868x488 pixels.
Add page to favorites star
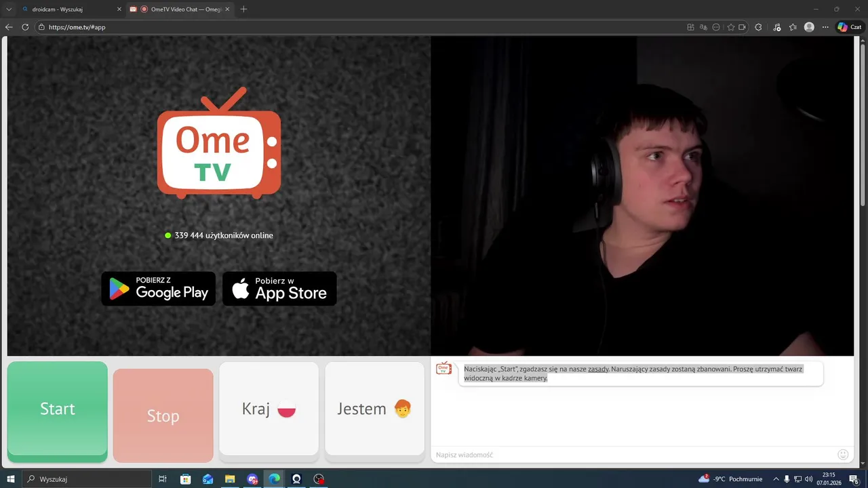coord(731,27)
